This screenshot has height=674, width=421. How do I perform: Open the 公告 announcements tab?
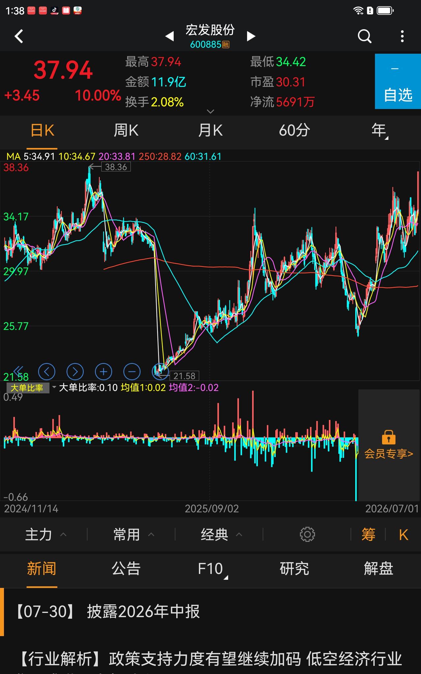click(x=126, y=569)
